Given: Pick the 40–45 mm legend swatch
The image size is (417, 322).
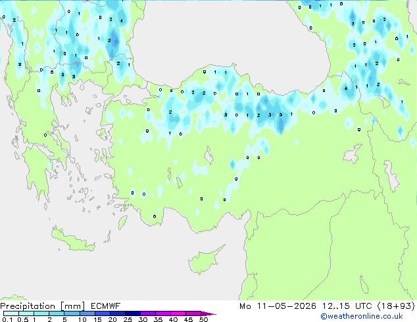Looking at the screenshot, I should [178, 313].
